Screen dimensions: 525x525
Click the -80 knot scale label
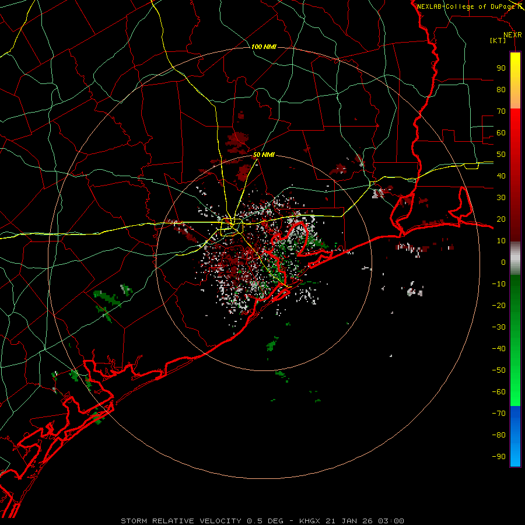point(499,435)
